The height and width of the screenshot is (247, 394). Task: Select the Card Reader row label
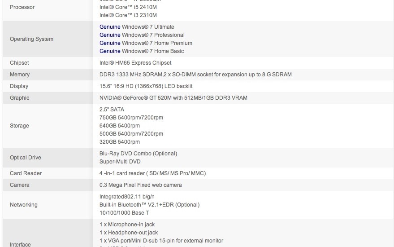[26, 173]
